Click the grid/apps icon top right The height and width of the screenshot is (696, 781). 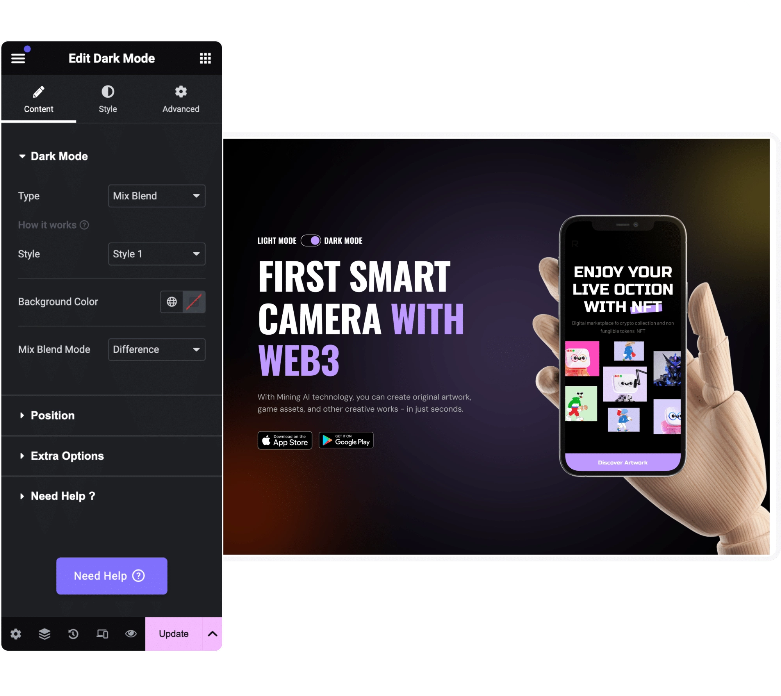click(205, 58)
